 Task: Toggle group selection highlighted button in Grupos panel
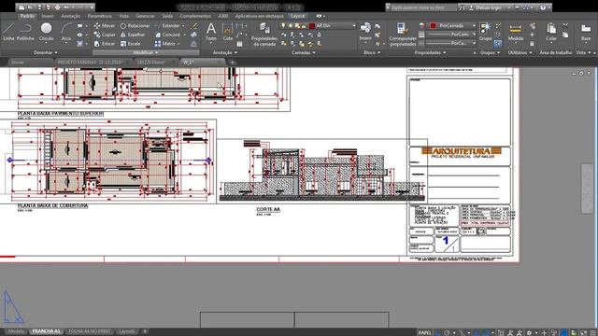[498, 44]
